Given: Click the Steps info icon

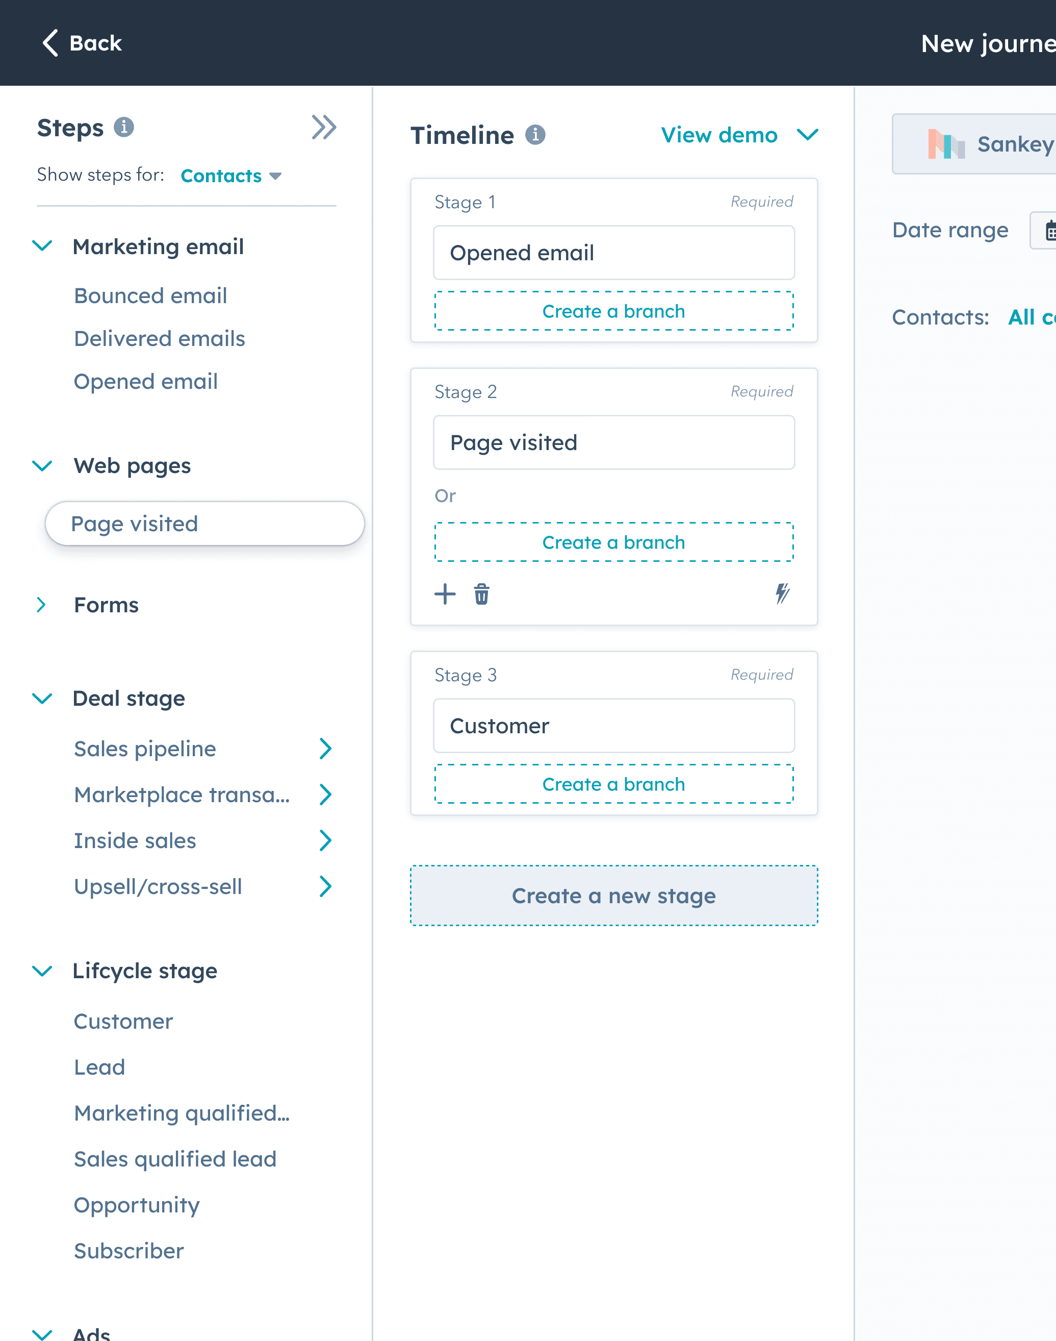Looking at the screenshot, I should pos(124,128).
